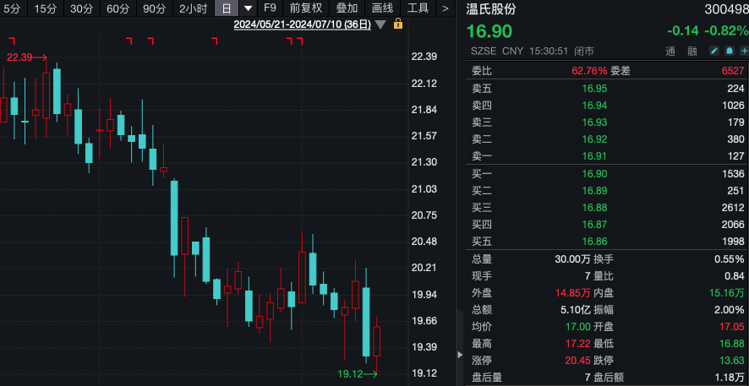Toggle the orange date range lock icon
Viewport: 749px width, 386px height.
(398, 24)
